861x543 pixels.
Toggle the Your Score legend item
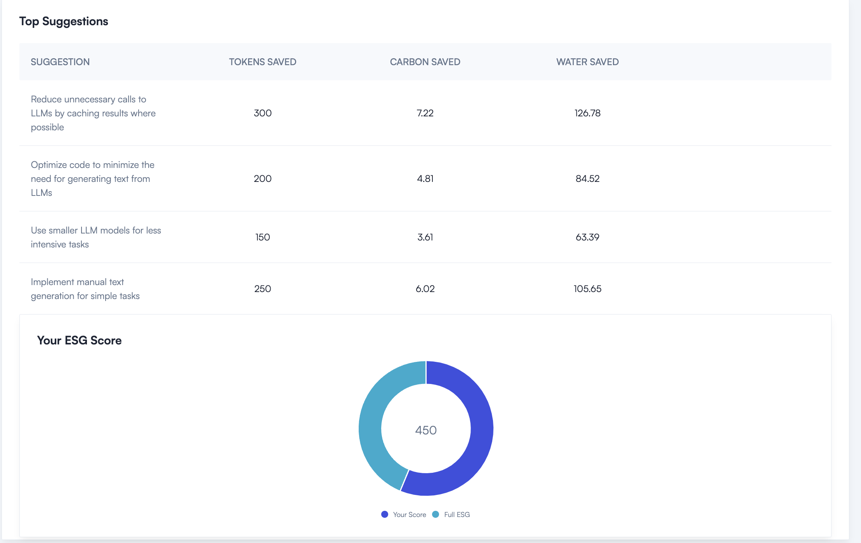(x=409, y=515)
